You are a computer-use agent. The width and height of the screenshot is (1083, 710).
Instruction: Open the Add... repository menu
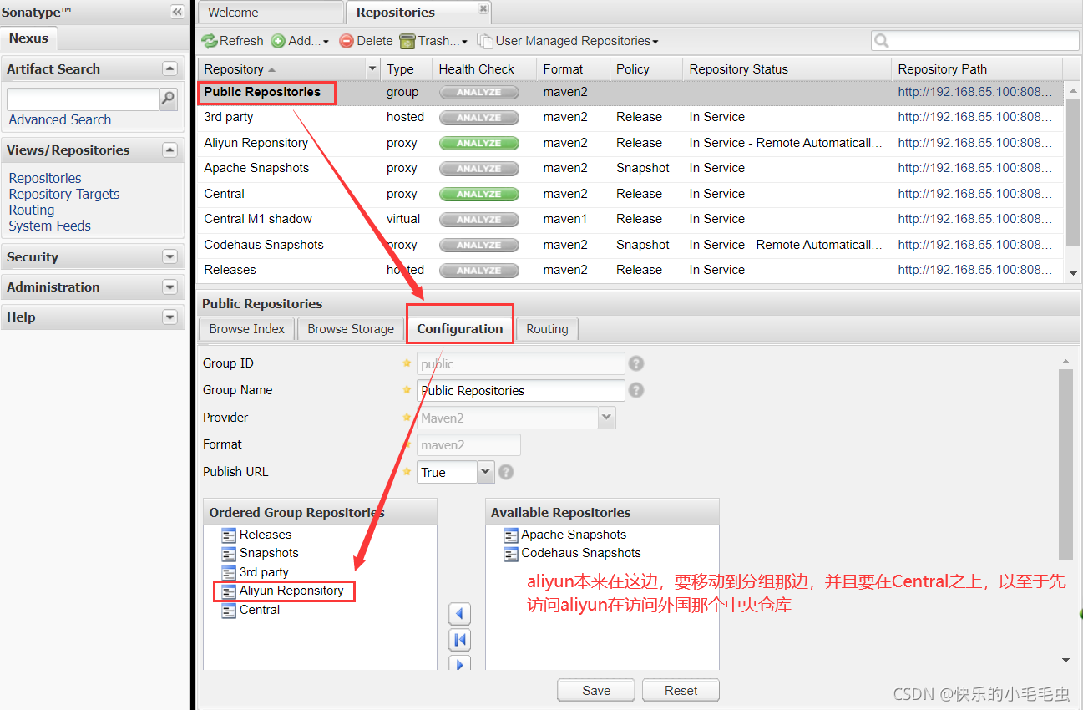[300, 41]
